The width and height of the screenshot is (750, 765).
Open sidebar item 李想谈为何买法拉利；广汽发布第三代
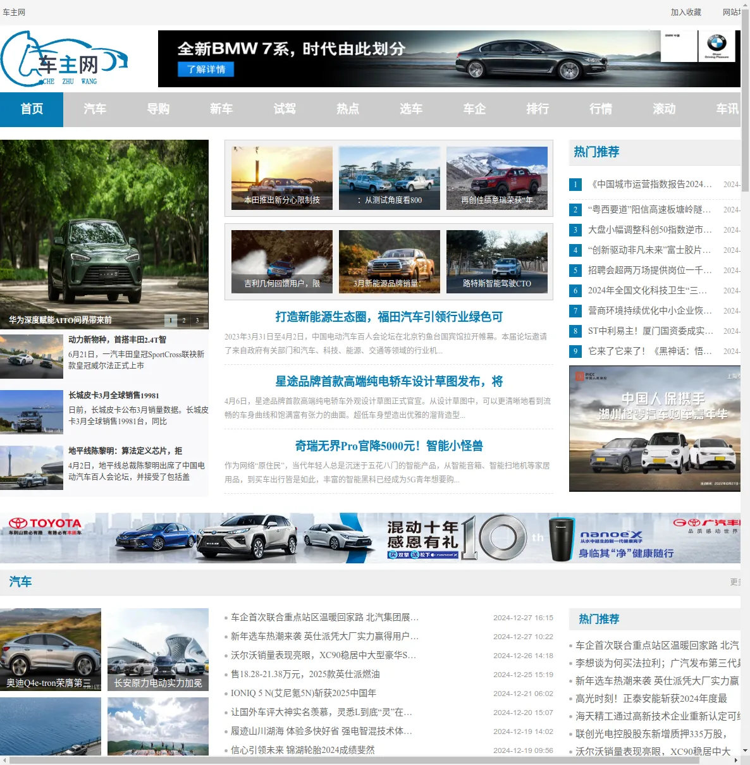point(658,663)
